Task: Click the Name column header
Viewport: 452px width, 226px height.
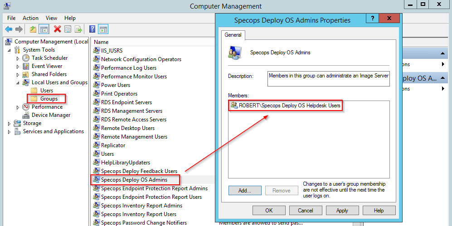Action: pyautogui.click(x=153, y=42)
